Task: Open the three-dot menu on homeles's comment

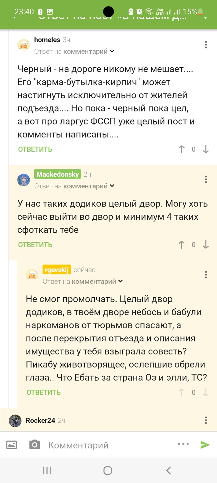Action: 206,45
